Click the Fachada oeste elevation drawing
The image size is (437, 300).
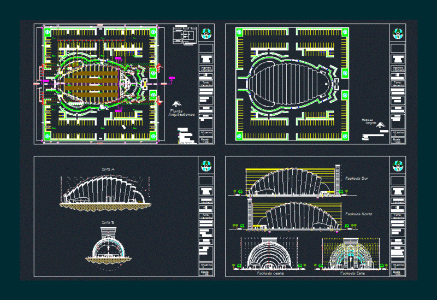269,254
